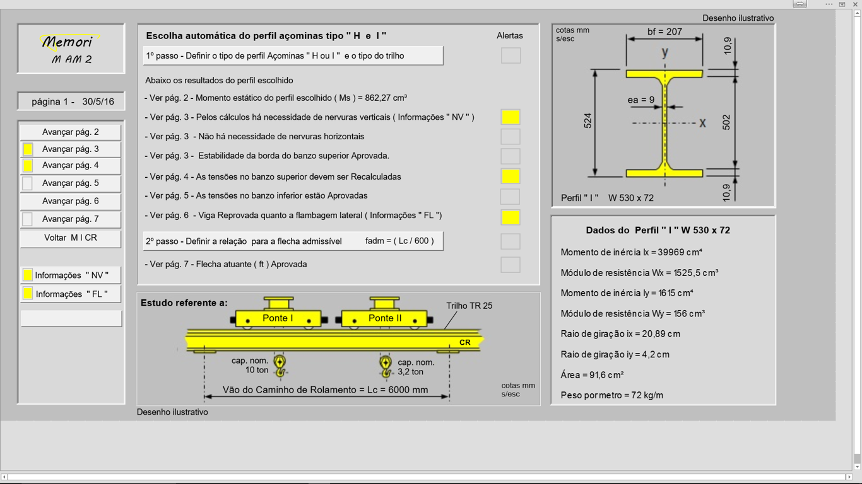The width and height of the screenshot is (862, 484).
Task: Click the ea = 9 web thickness label
Action: pyautogui.click(x=641, y=100)
